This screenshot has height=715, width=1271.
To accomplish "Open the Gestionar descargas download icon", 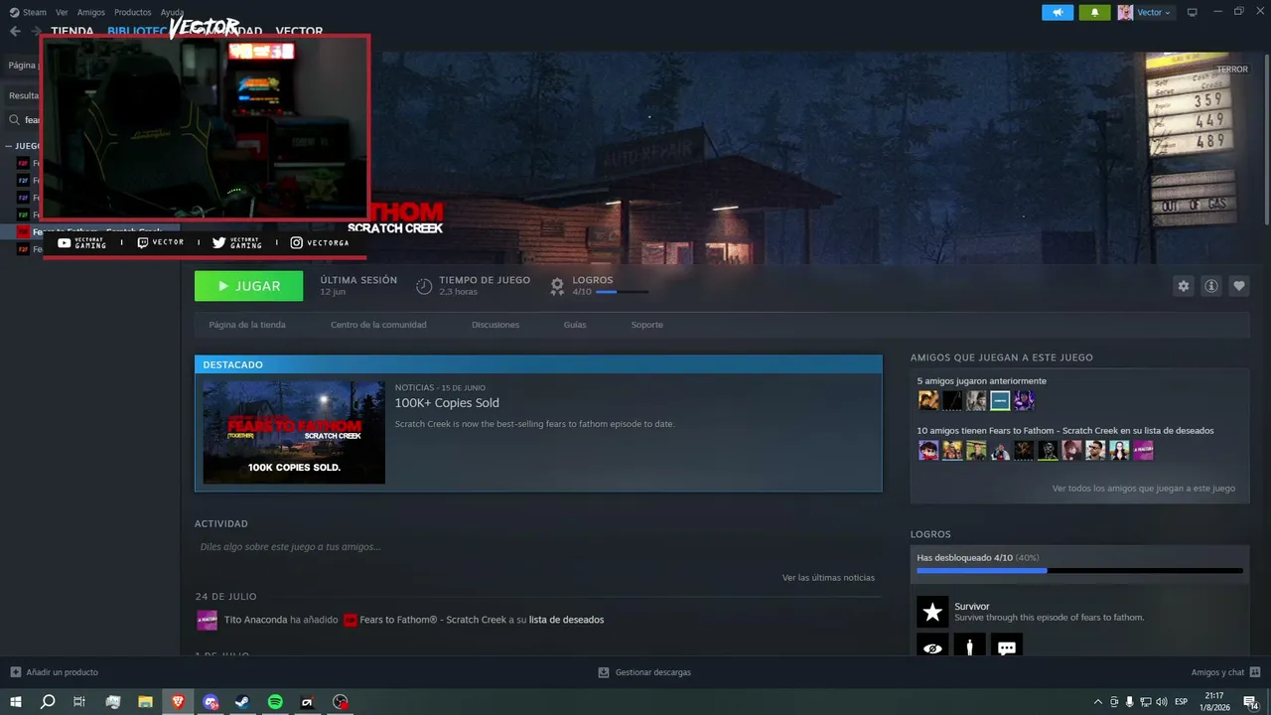I will [x=604, y=672].
